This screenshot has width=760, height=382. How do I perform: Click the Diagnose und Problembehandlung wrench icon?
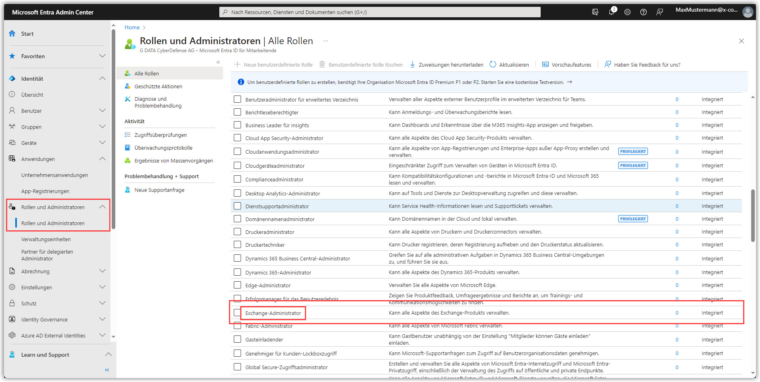[128, 99]
